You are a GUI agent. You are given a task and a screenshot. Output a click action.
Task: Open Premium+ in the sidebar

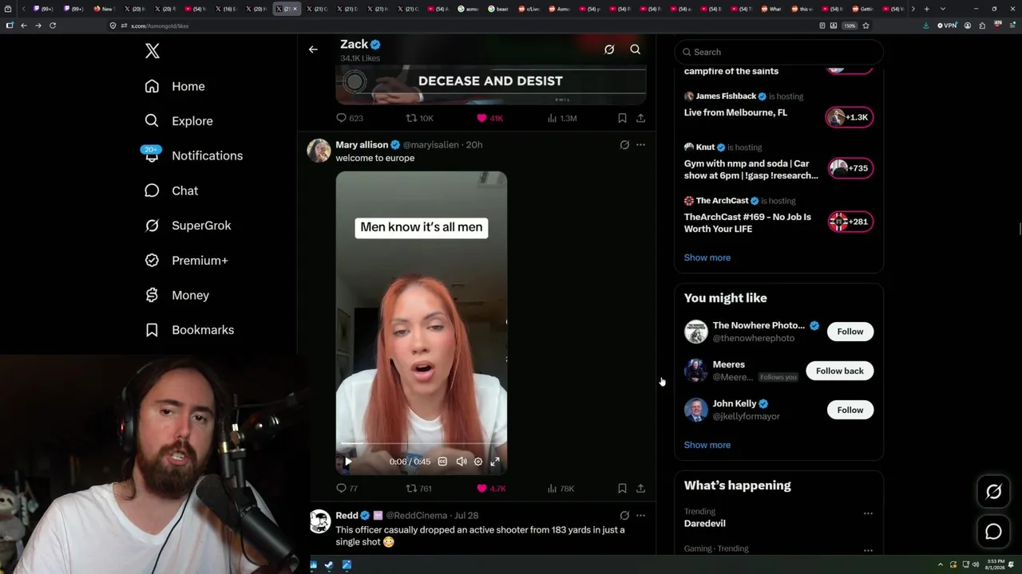pos(186,261)
